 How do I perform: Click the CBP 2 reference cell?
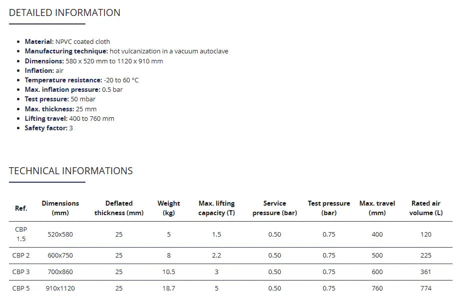tap(21, 256)
